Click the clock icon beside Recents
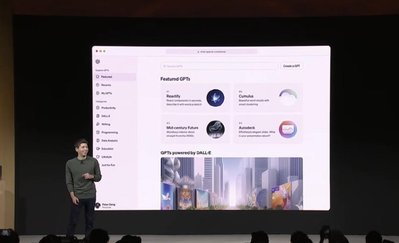Viewport: 399px width, 243px height. pyautogui.click(x=98, y=85)
